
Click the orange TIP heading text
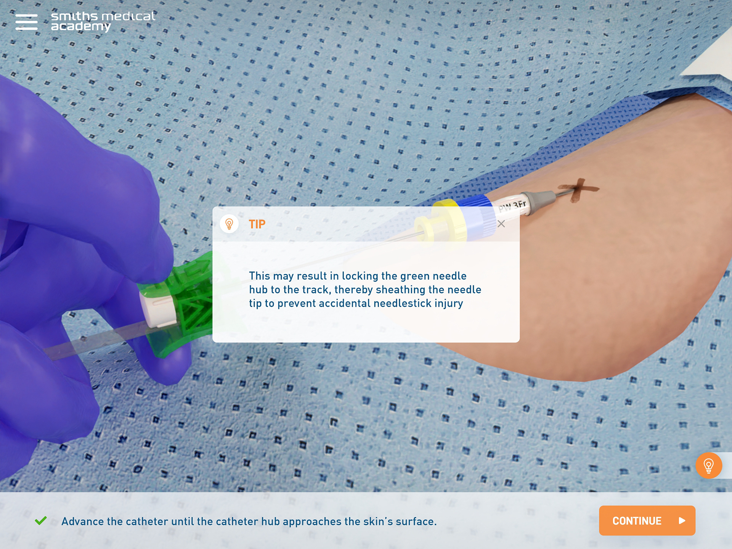(257, 224)
